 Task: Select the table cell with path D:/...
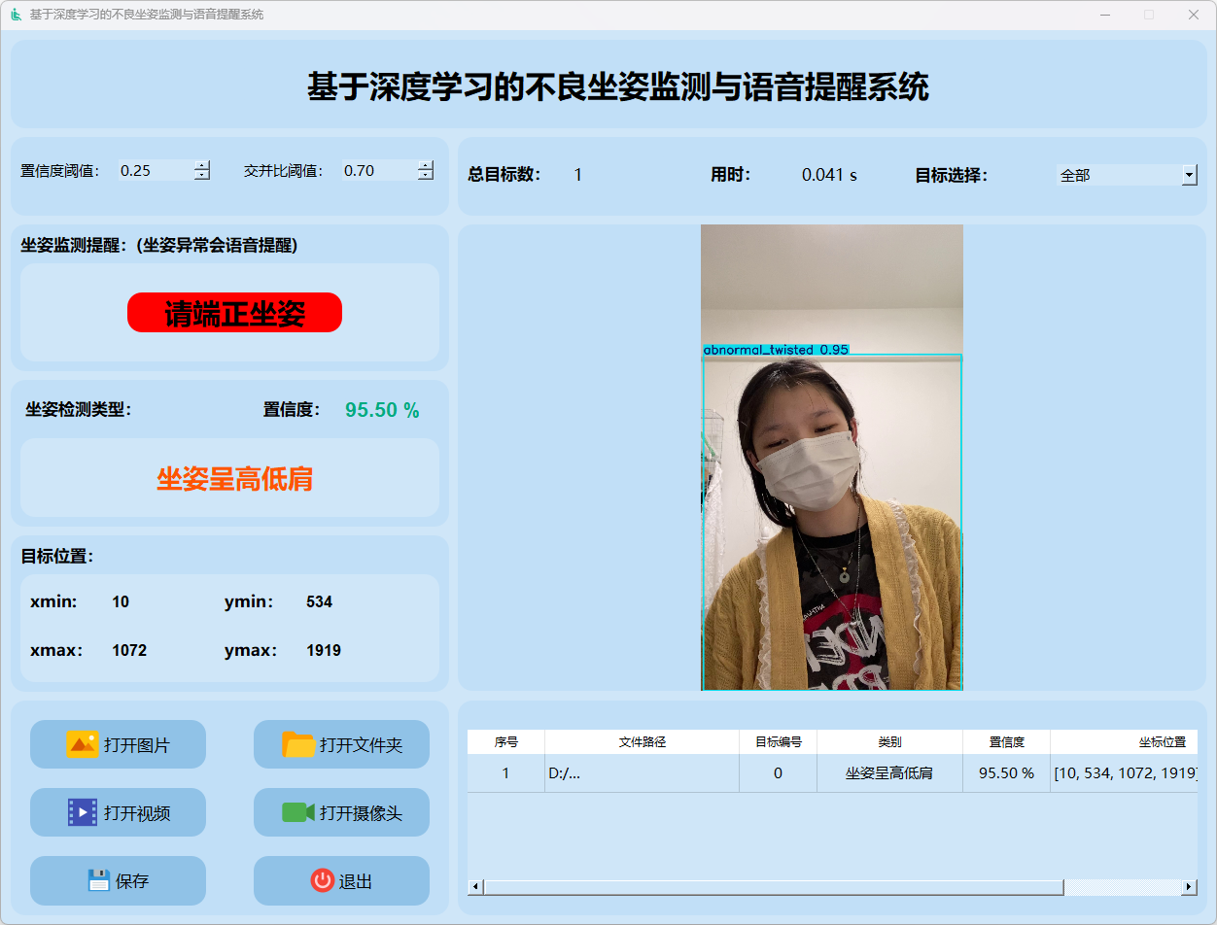[643, 773]
